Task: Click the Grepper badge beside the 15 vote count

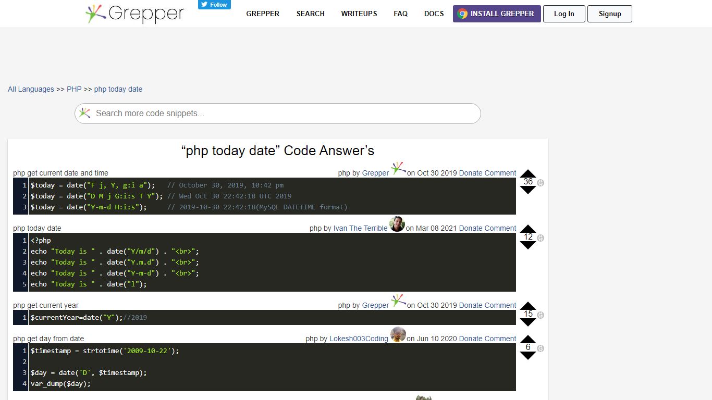Action: point(541,315)
